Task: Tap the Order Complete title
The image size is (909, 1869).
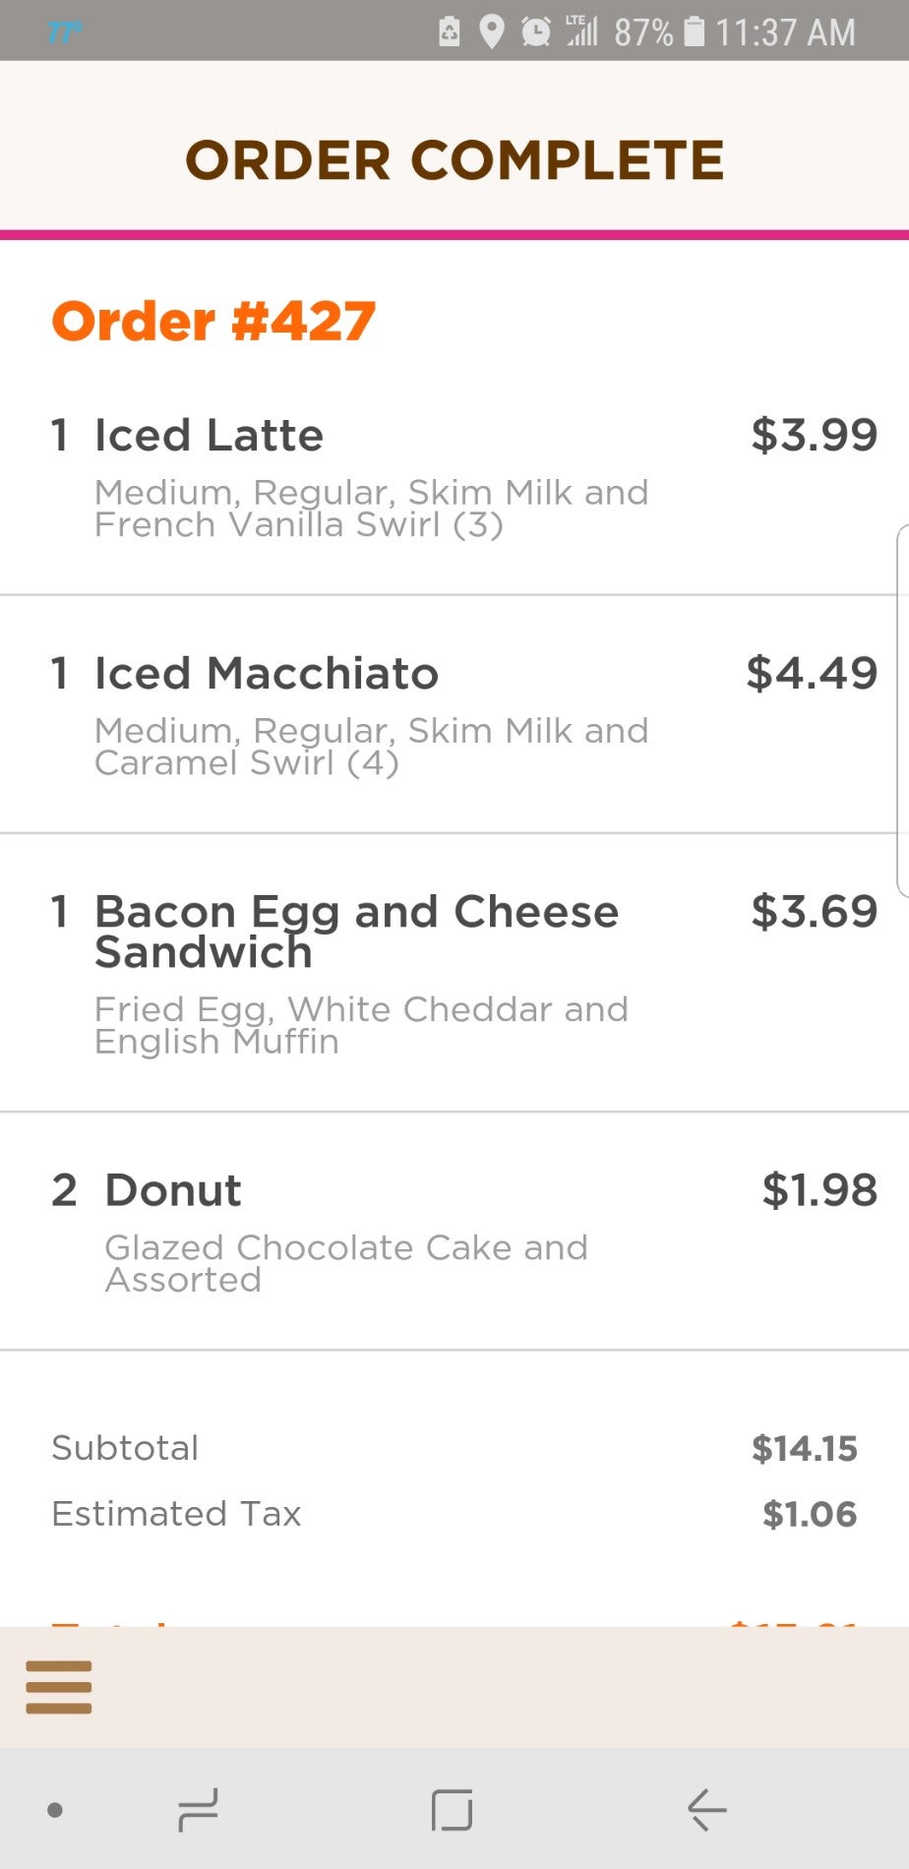Action: tap(454, 160)
